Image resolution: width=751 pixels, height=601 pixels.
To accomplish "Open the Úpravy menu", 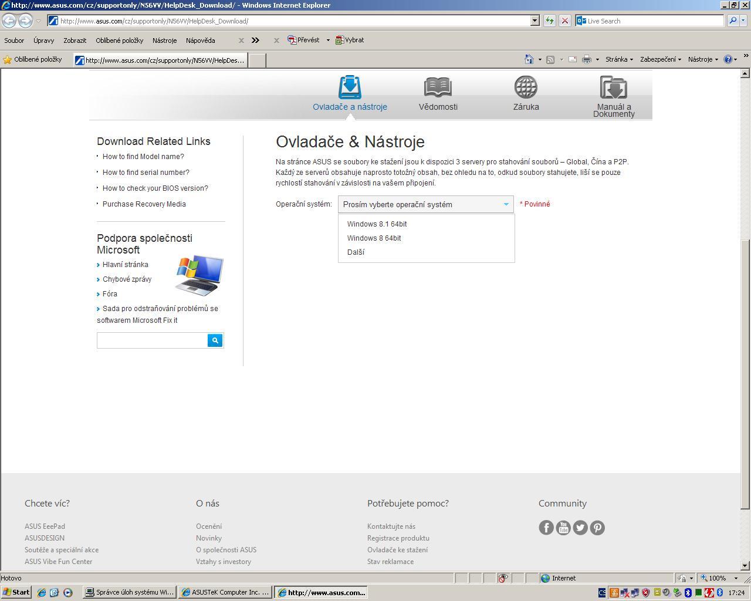I will click(x=43, y=40).
